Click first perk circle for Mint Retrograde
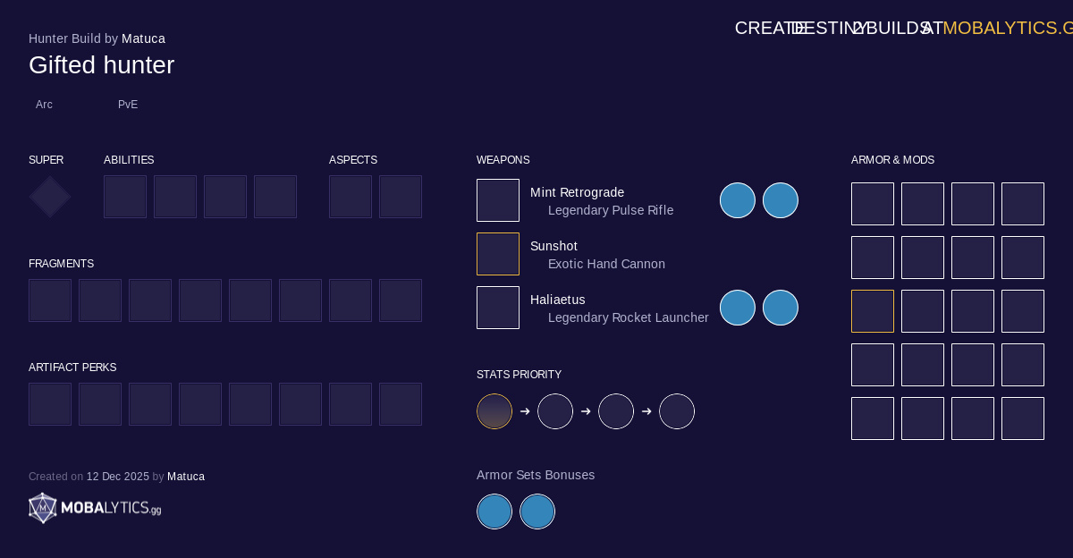The width and height of the screenshot is (1073, 558). click(x=738, y=200)
